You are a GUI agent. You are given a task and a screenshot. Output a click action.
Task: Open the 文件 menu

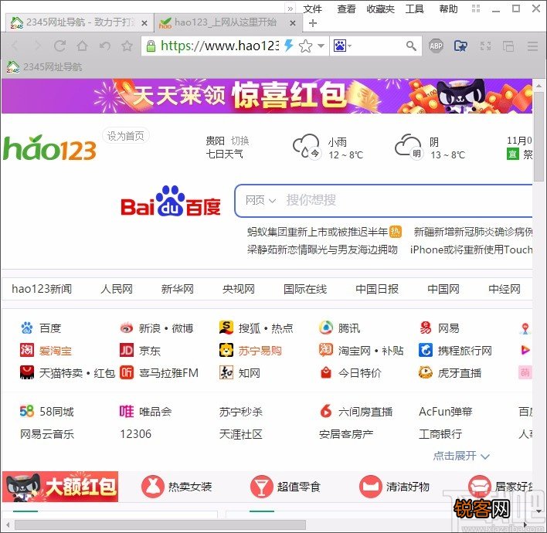coord(312,8)
